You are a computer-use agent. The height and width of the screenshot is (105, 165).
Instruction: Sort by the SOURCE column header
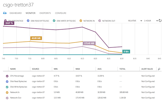(x=36, y=69)
